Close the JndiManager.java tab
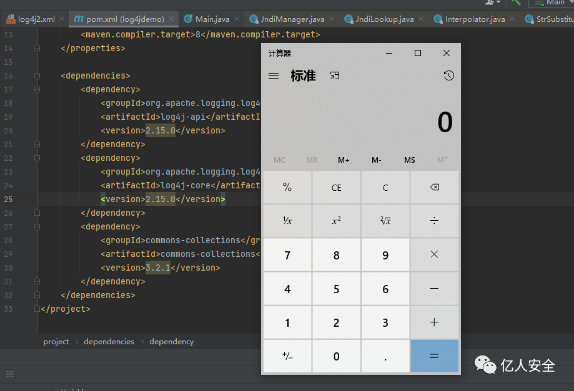The width and height of the screenshot is (574, 391). coord(332,19)
